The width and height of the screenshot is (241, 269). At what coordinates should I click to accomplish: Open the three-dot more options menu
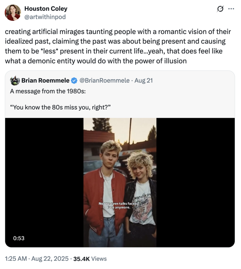point(231,9)
